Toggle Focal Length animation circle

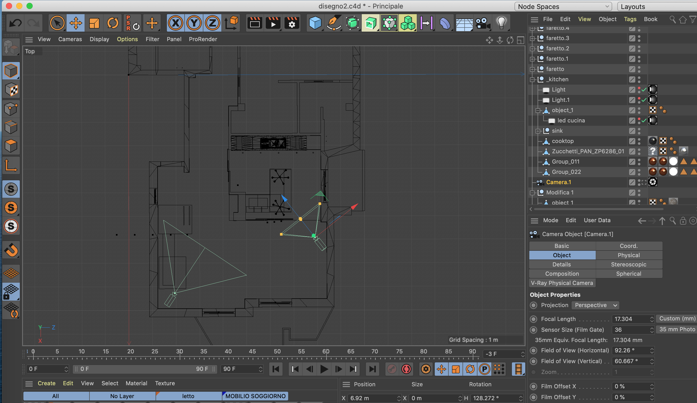pyautogui.click(x=533, y=319)
